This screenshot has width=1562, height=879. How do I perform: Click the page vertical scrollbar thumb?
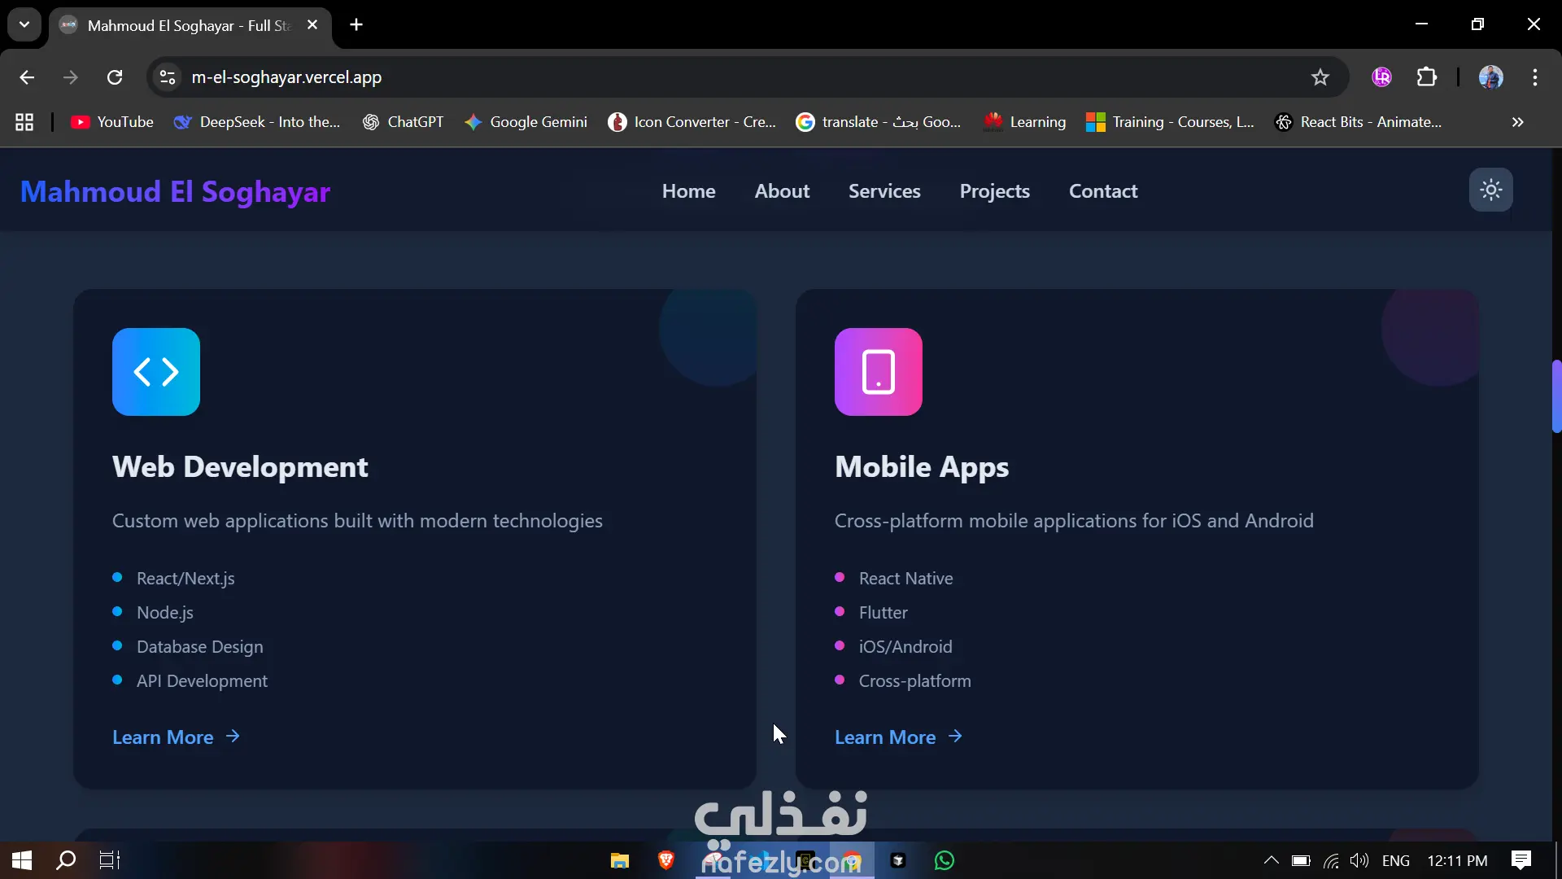[x=1555, y=396]
